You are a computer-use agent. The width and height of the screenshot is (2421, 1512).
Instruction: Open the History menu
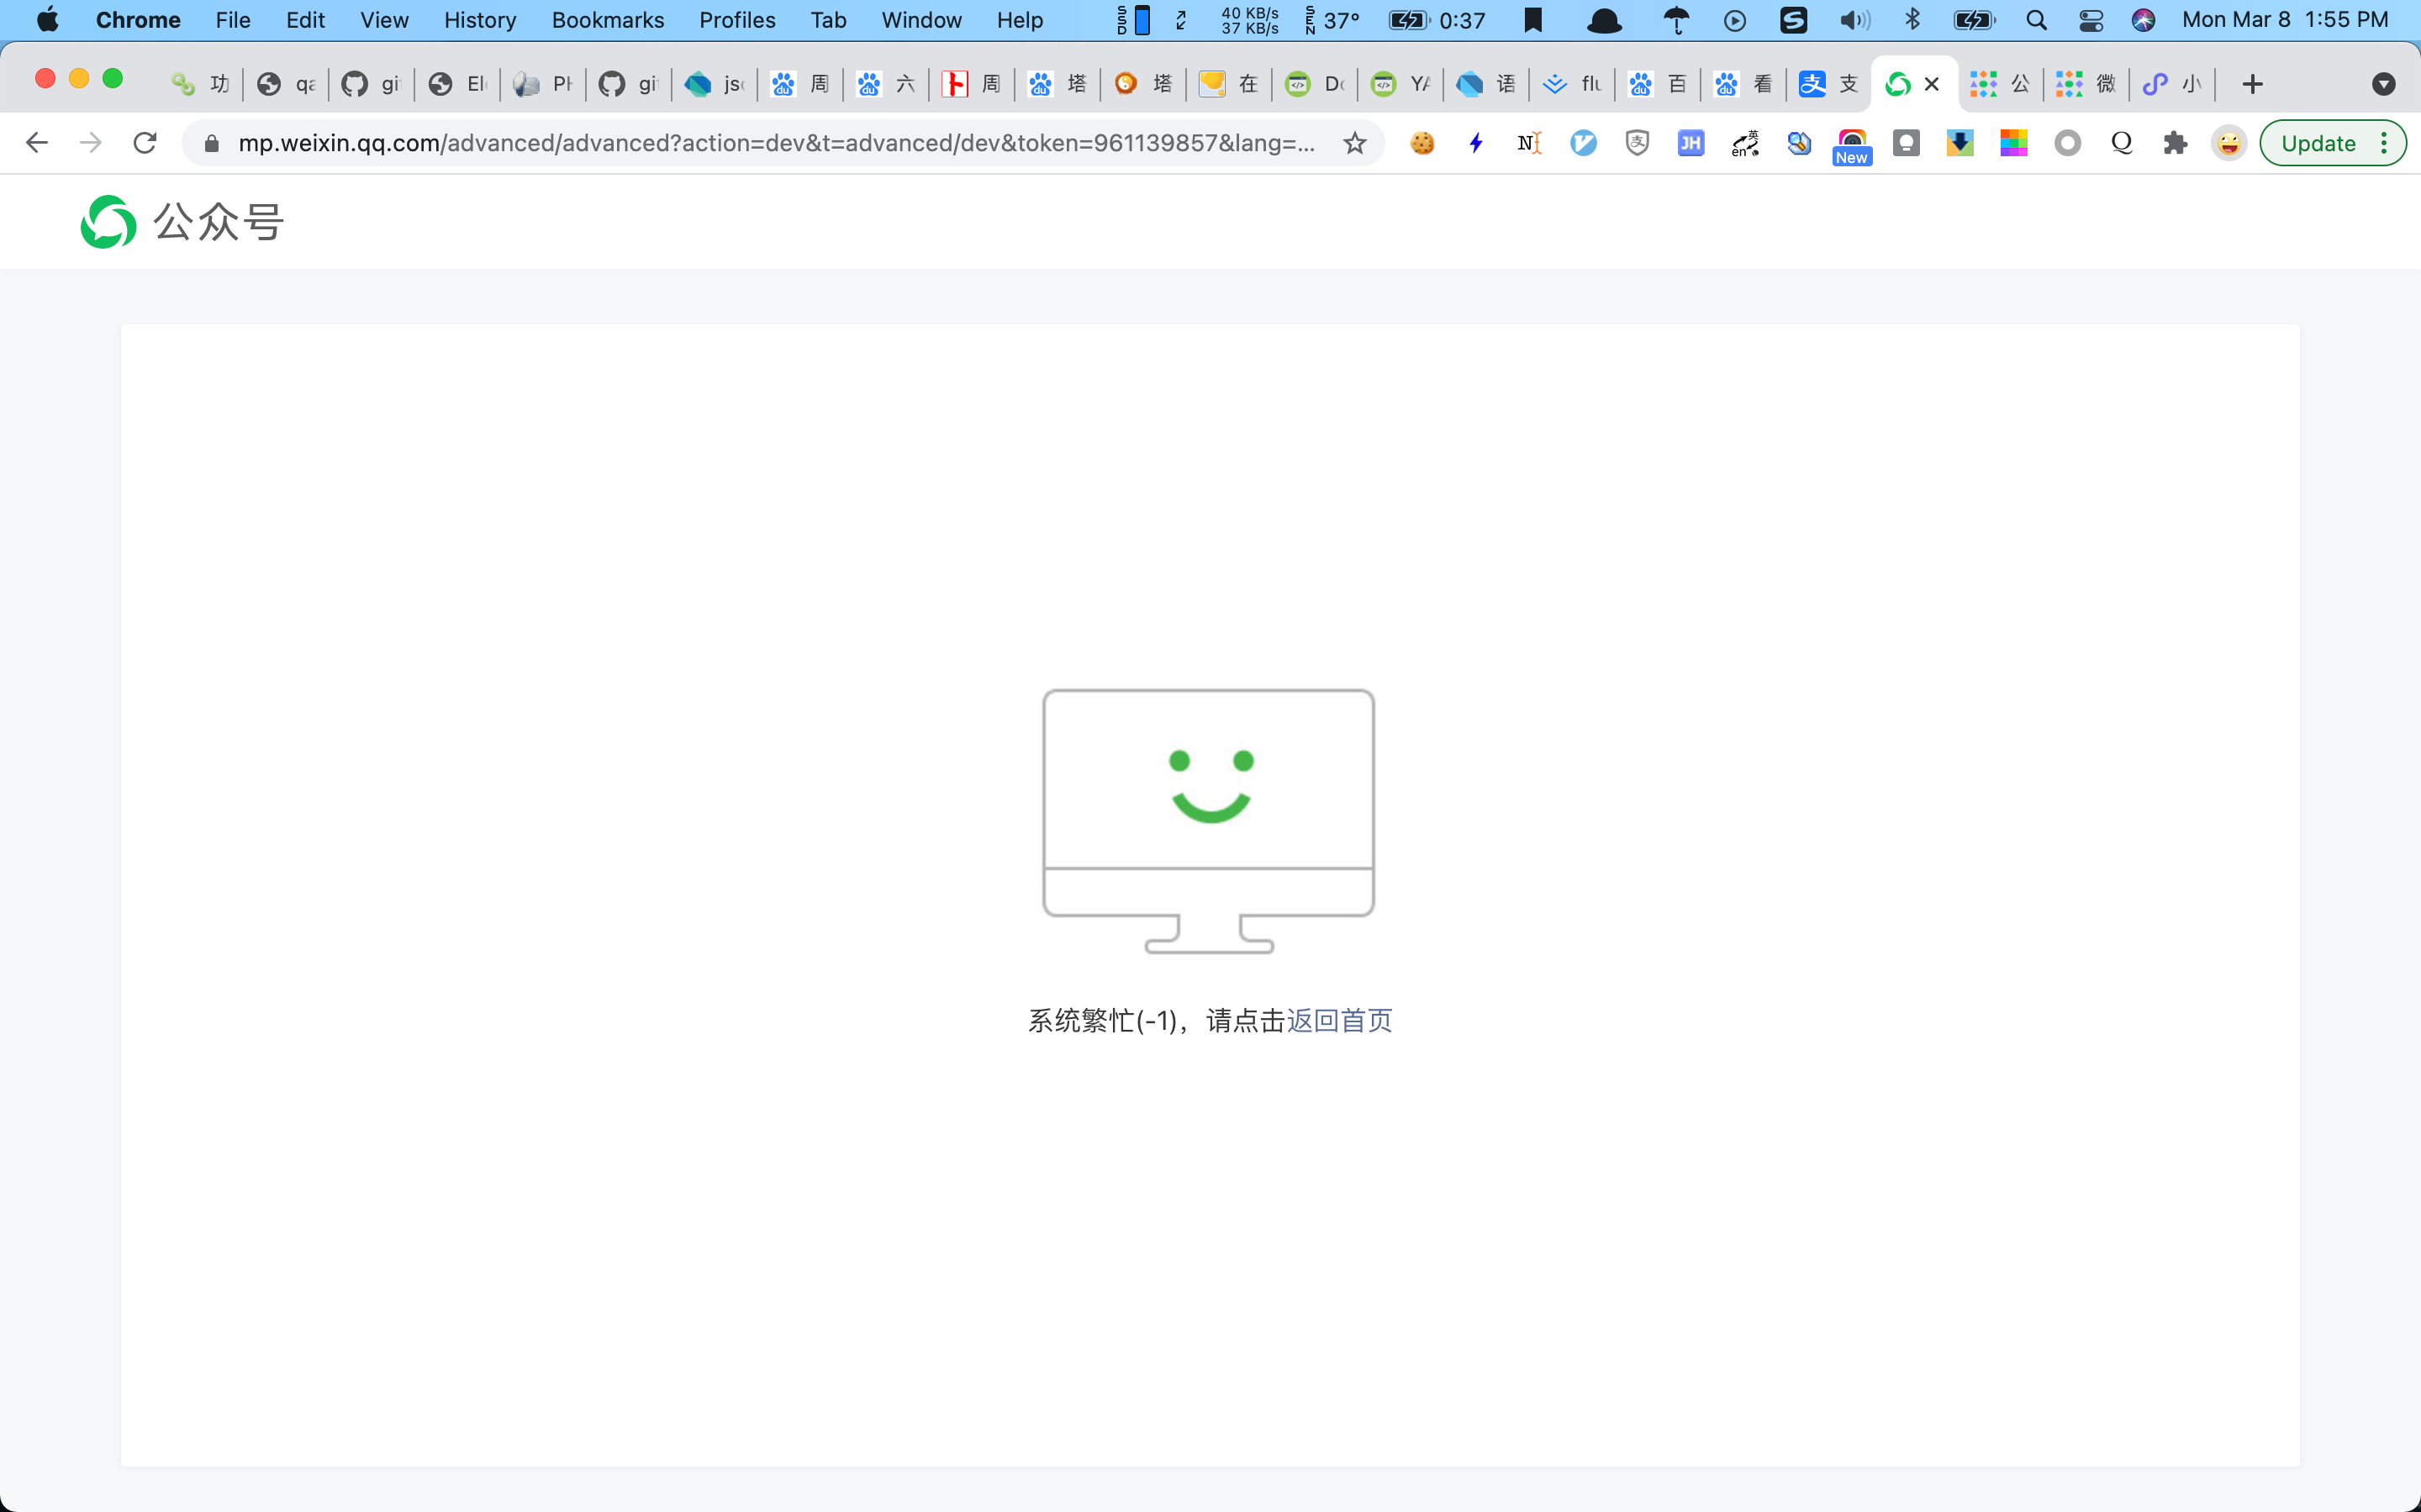479,20
